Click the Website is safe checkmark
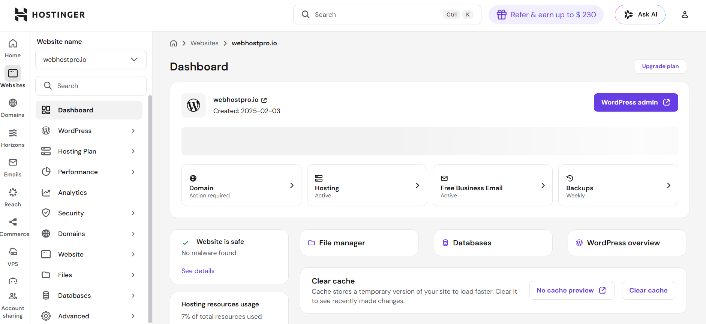706x324 pixels. pos(186,242)
